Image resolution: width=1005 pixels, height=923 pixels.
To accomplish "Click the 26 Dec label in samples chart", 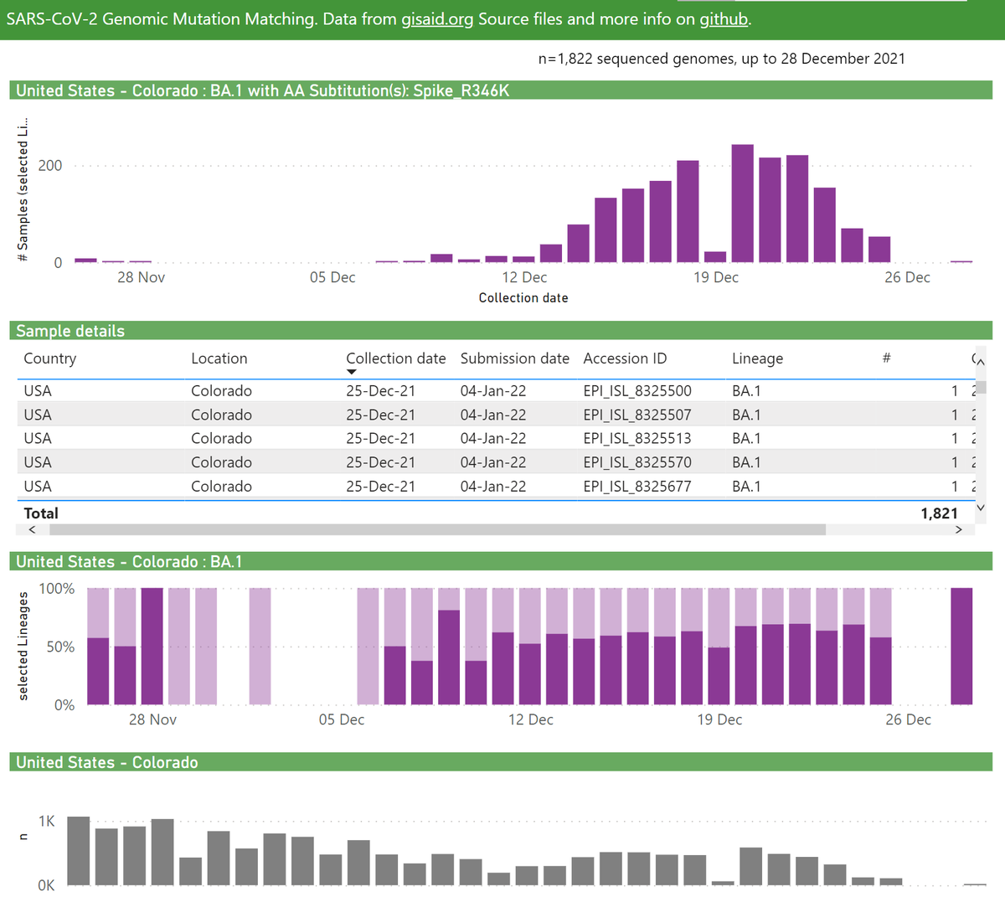I will [907, 277].
